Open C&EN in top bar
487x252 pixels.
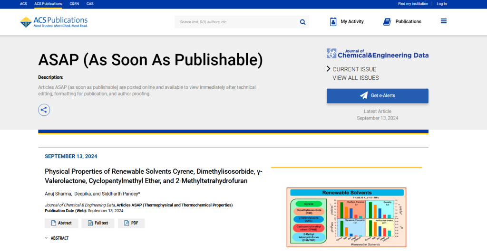click(74, 4)
